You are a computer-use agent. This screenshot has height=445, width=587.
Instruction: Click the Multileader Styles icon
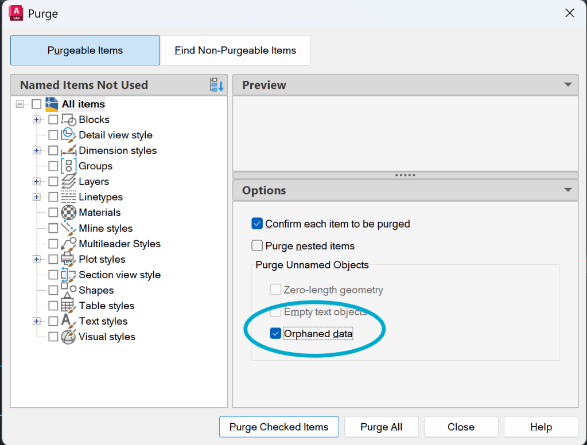pos(68,244)
